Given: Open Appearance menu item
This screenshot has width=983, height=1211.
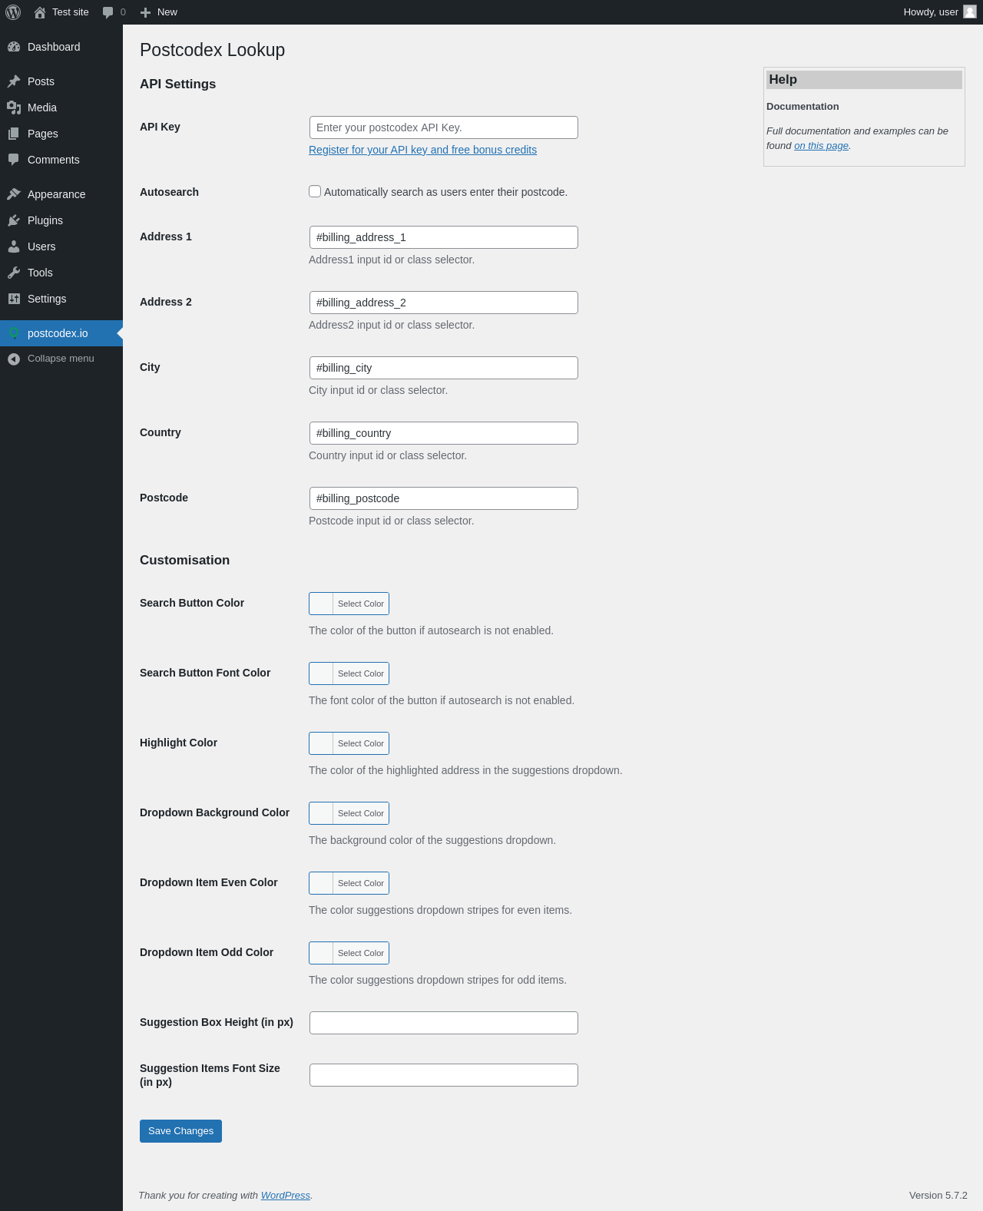Looking at the screenshot, I should click(61, 194).
